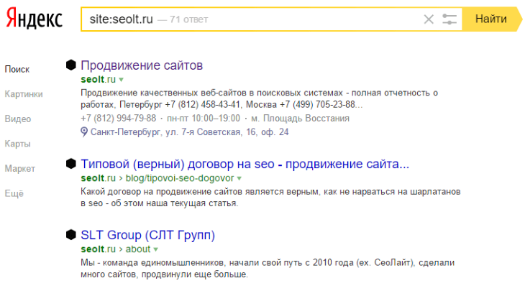This screenshot has height=296, width=525.
Task: Open address Санкт-Петербург, ул. 7-я Советская link
Action: click(x=190, y=132)
